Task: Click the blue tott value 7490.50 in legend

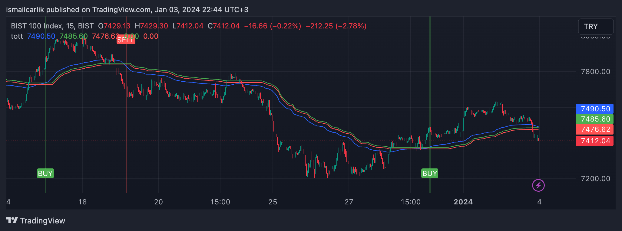Action: coord(41,36)
